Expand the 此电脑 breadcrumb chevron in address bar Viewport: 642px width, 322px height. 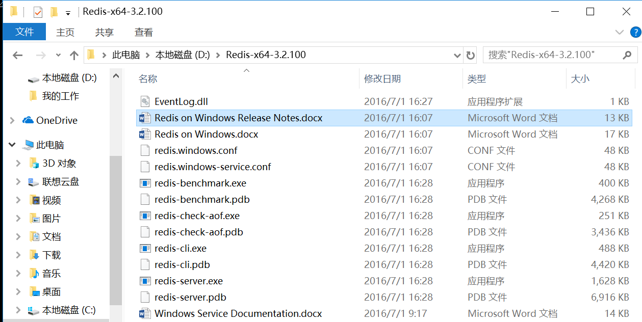(147, 55)
